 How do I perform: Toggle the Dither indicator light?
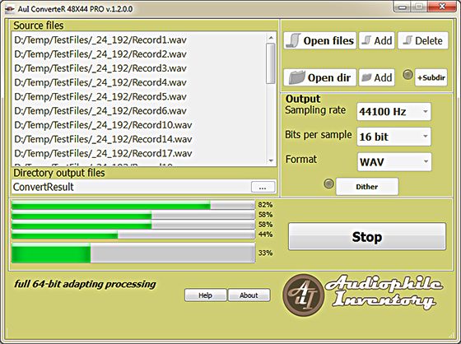(x=328, y=184)
